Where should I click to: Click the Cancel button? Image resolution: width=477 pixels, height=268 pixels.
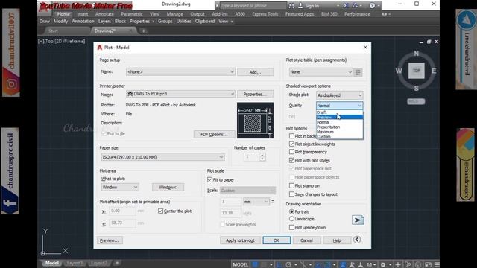click(x=306, y=240)
